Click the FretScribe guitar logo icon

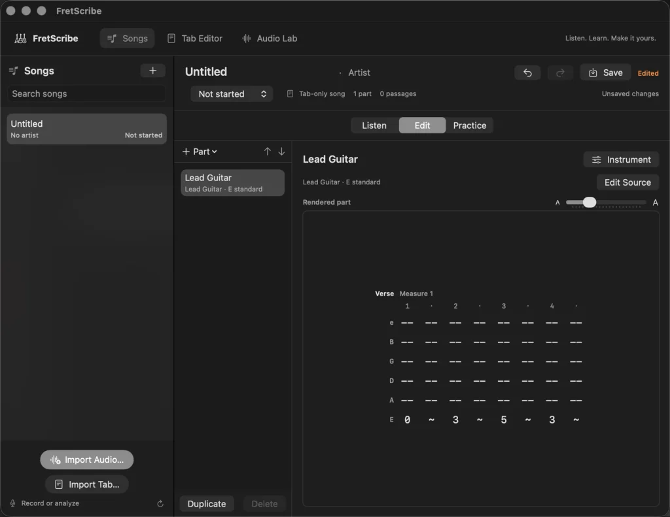coord(20,39)
